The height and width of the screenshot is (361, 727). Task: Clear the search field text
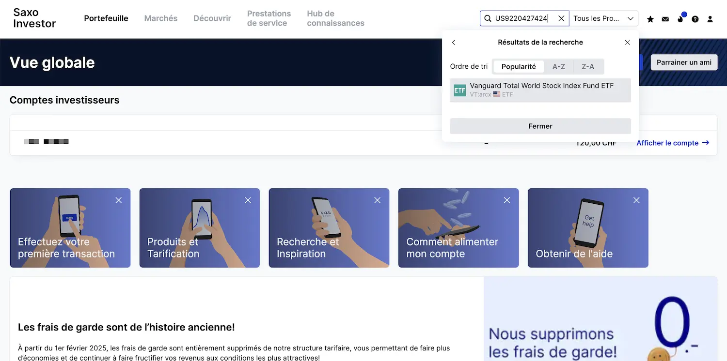tap(561, 18)
